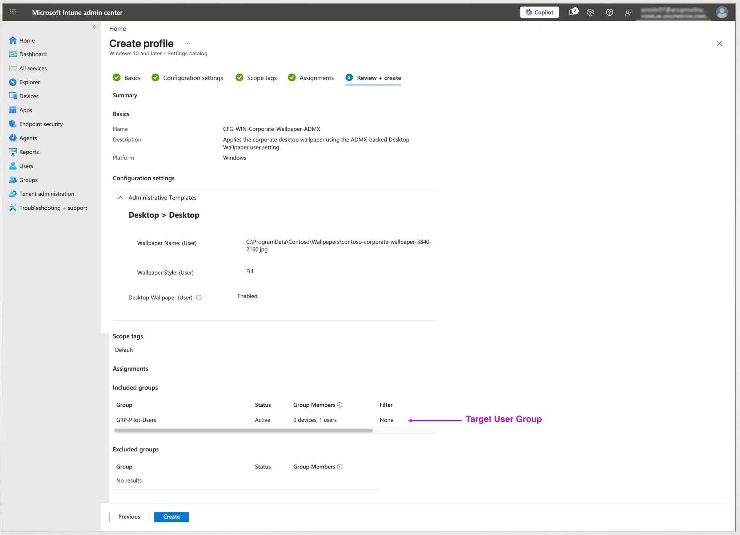This screenshot has width=740, height=535.
Task: Click the Tenant administration icon
Action: click(x=13, y=194)
